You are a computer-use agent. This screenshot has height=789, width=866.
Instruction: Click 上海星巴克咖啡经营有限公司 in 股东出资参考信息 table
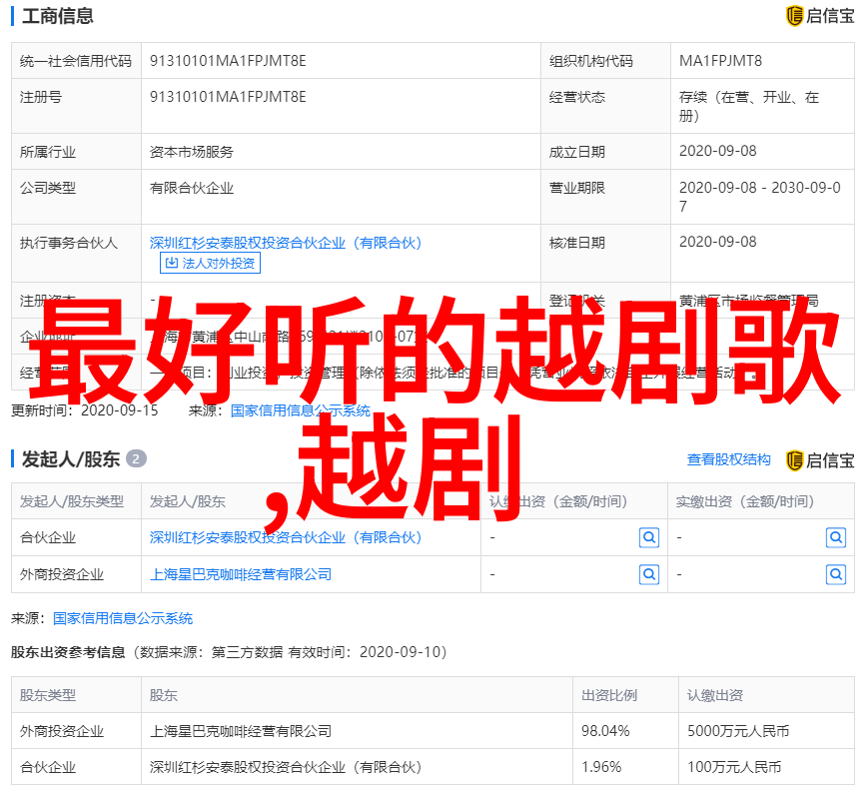(x=241, y=731)
